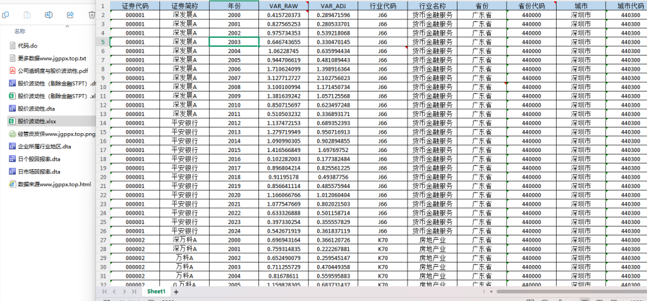Select the 代码.do file icon

pyautogui.click(x=13, y=46)
